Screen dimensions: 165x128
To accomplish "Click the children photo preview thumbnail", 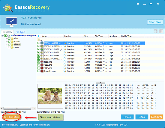I will (50, 96).
